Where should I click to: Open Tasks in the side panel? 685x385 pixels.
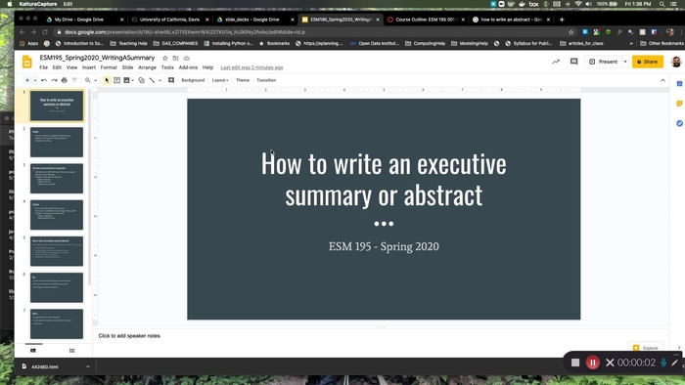click(679, 123)
